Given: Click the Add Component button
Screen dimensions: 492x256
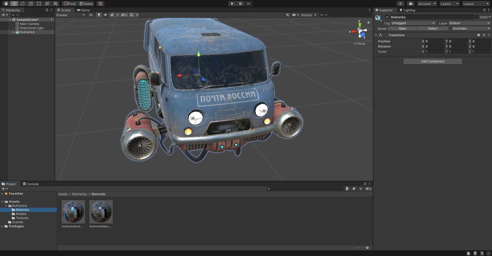Looking at the screenshot, I should tap(432, 61).
